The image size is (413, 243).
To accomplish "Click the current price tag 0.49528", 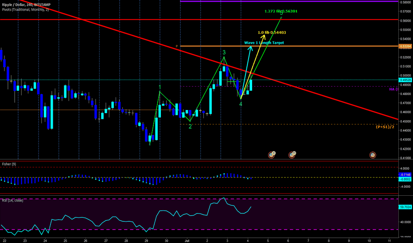I will pyautogui.click(x=405, y=80).
